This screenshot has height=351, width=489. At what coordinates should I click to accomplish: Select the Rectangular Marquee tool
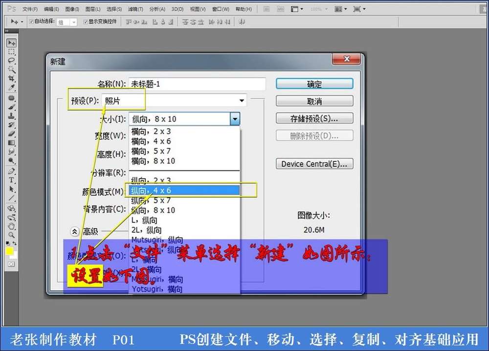12,51
